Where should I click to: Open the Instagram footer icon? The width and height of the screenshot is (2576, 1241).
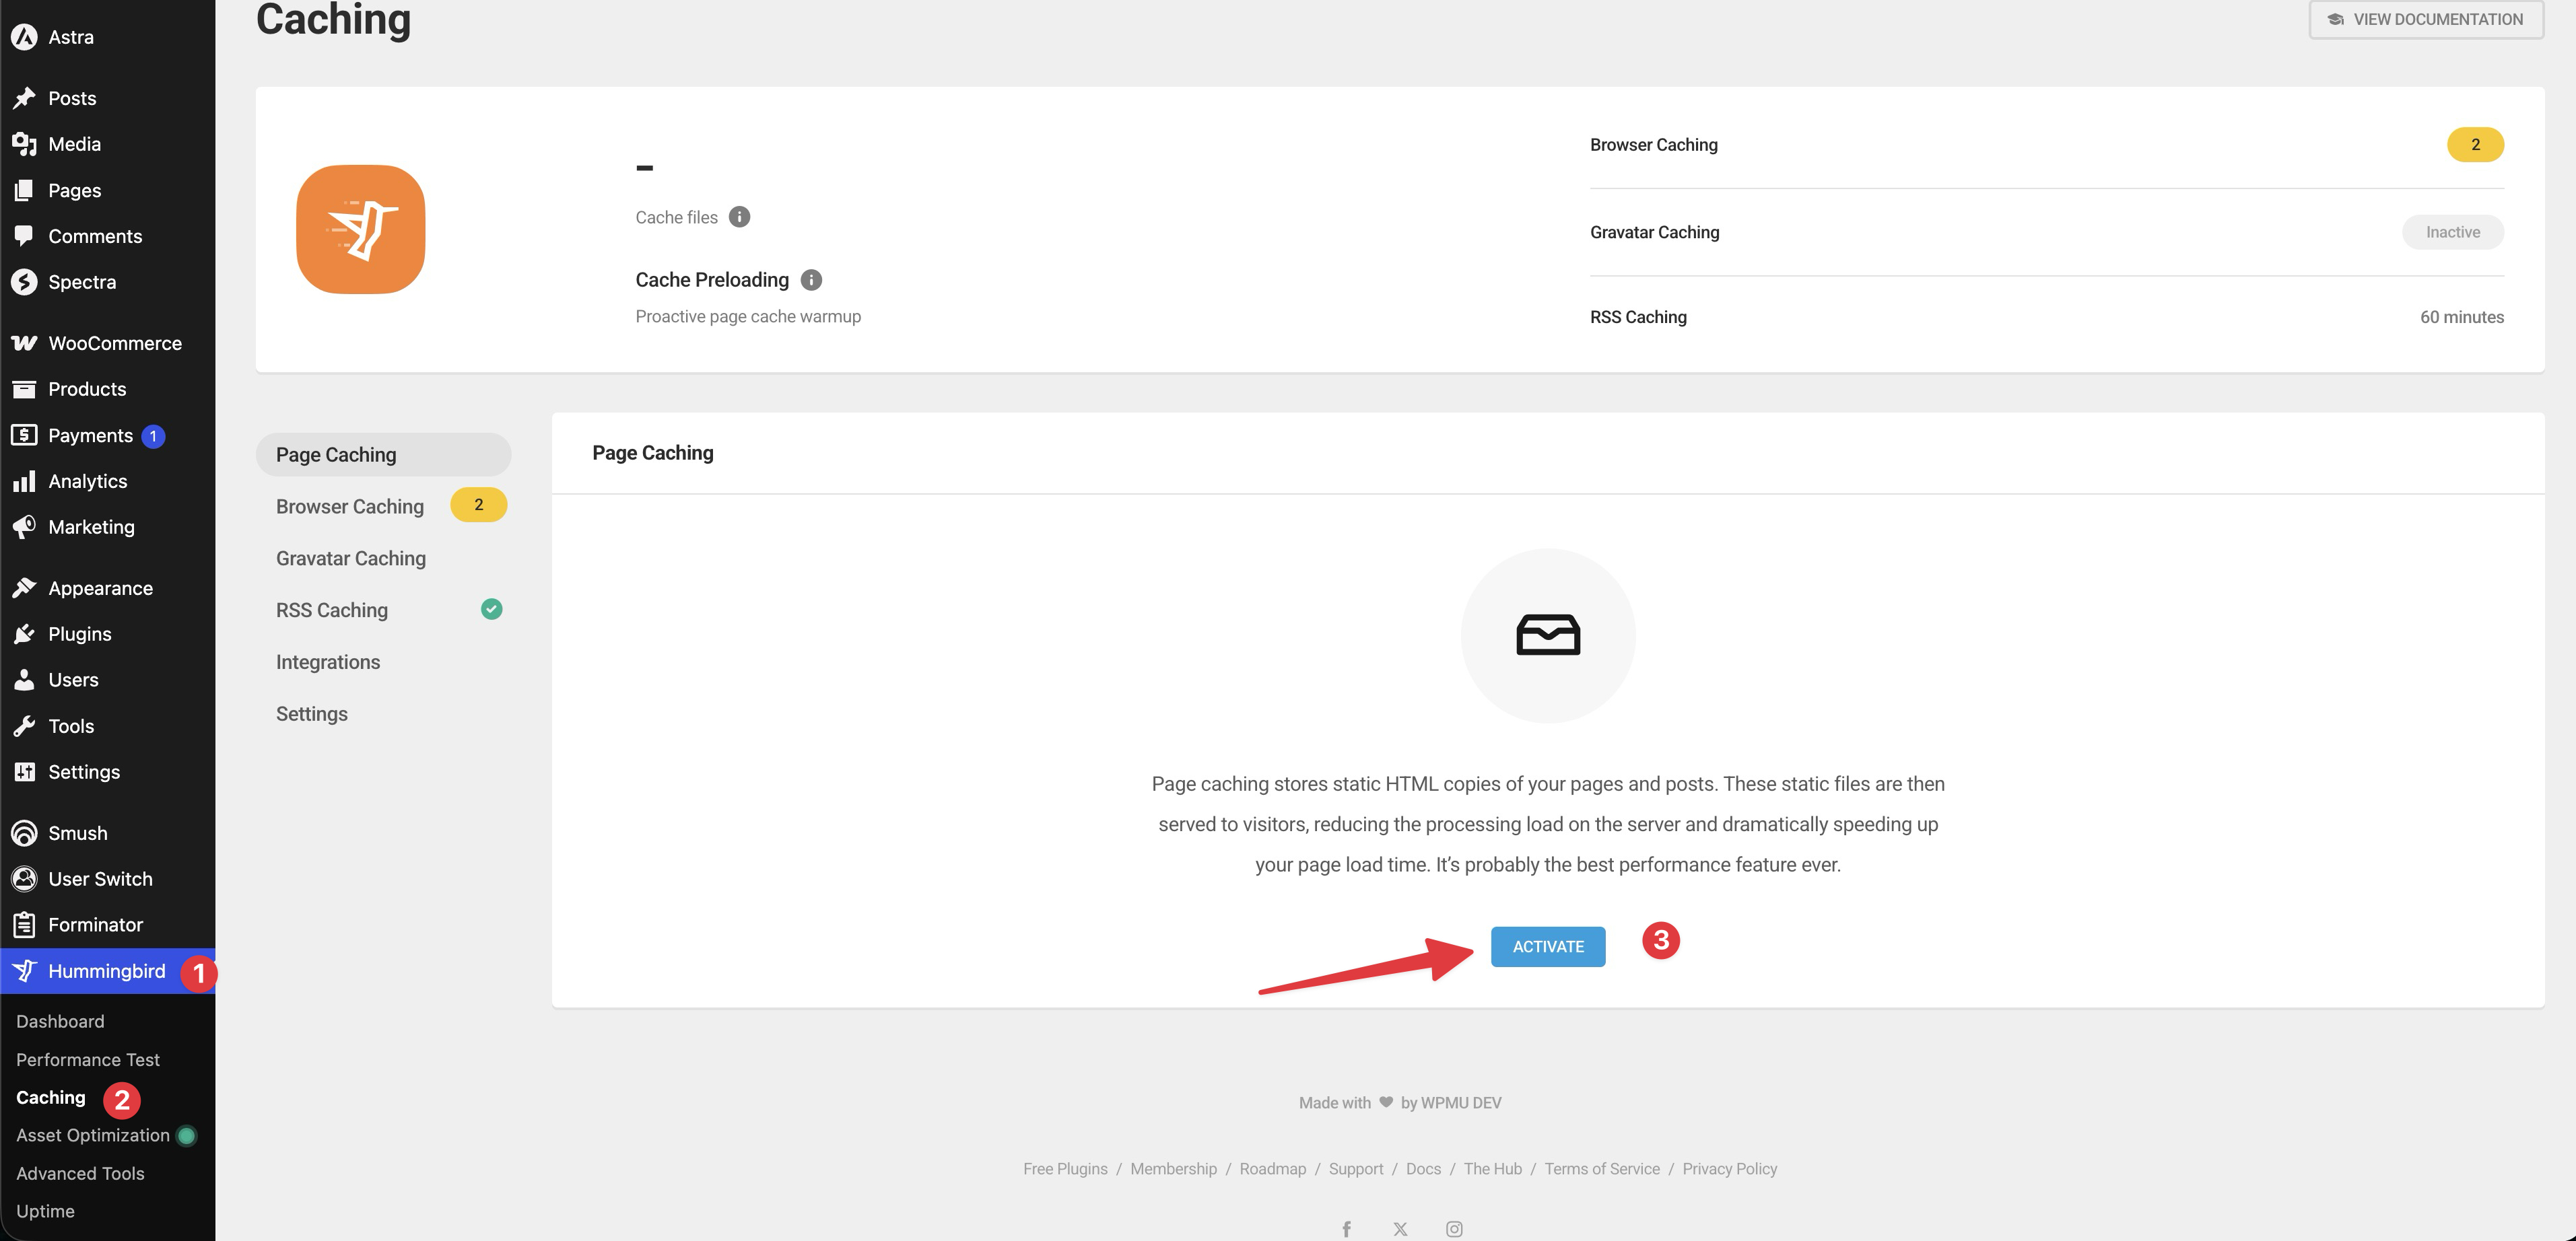point(1454,1228)
